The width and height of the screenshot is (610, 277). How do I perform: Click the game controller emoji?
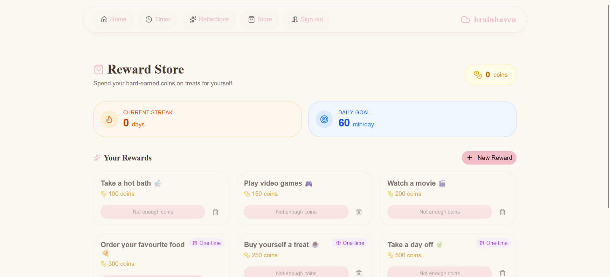pyautogui.click(x=309, y=184)
